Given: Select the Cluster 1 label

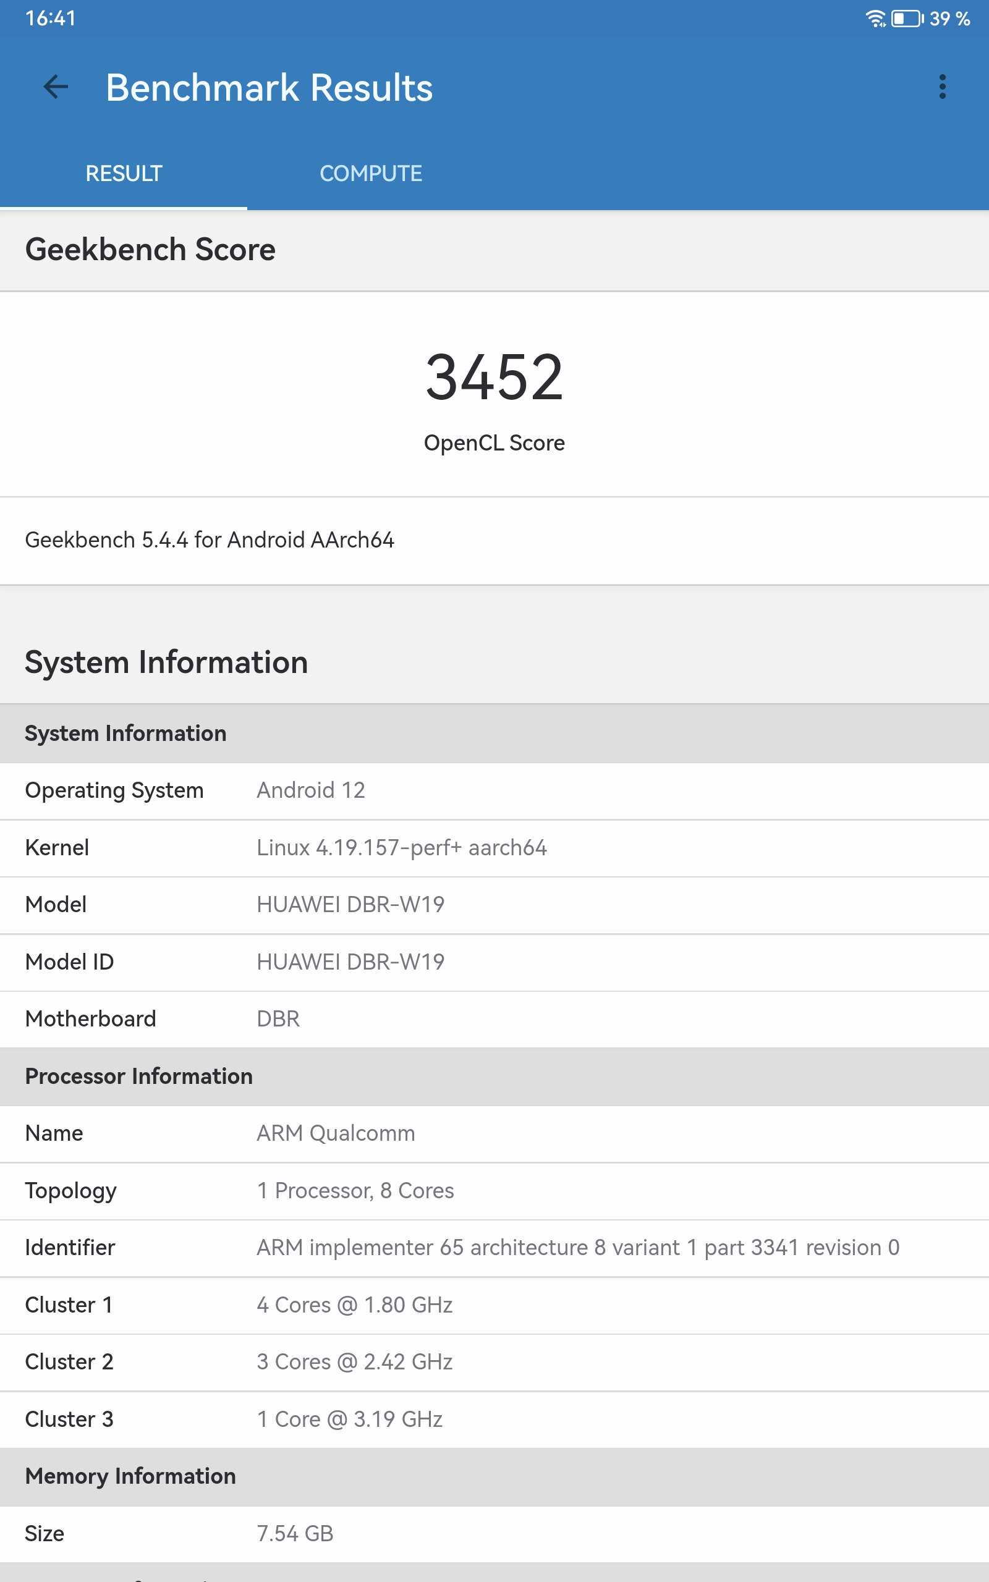Looking at the screenshot, I should point(69,1306).
